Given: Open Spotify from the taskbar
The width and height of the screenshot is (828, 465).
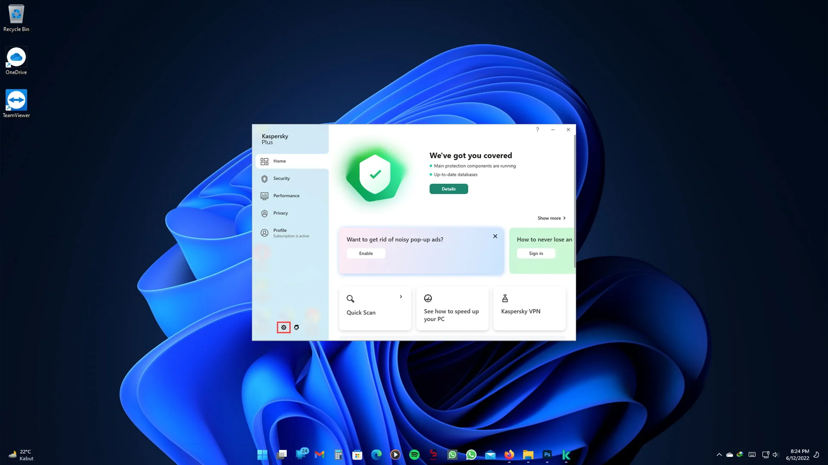Looking at the screenshot, I should click(x=414, y=455).
